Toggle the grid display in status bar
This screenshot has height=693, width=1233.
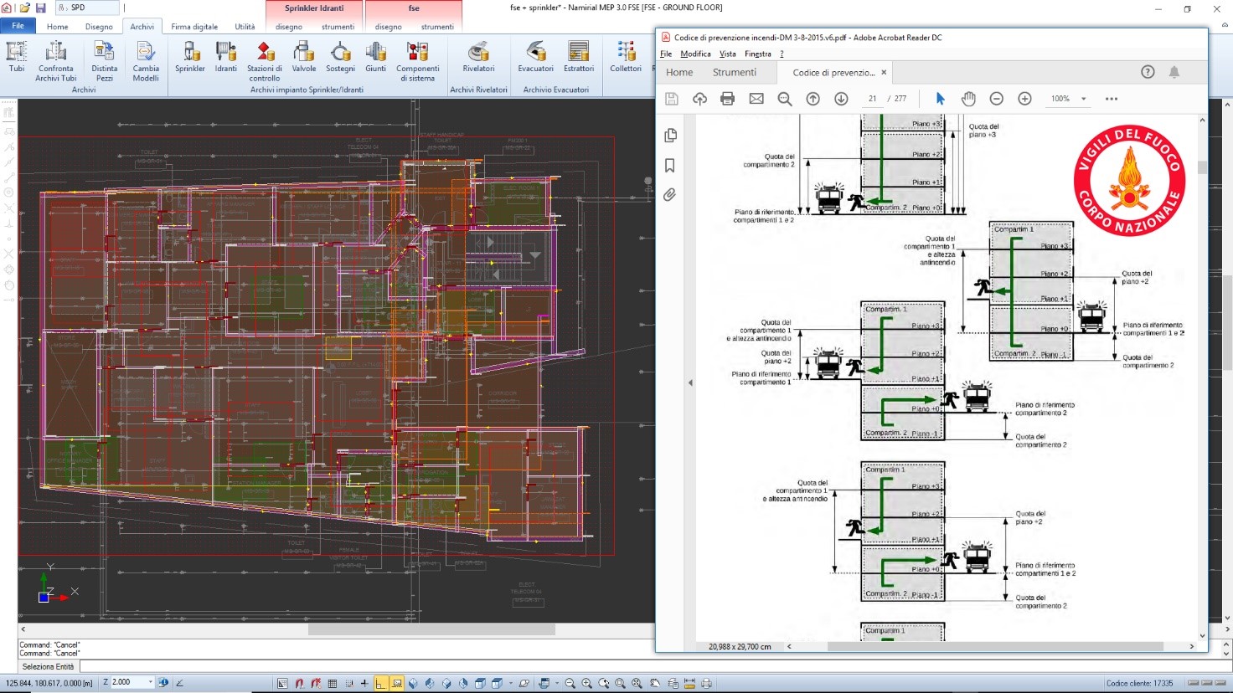pos(333,683)
